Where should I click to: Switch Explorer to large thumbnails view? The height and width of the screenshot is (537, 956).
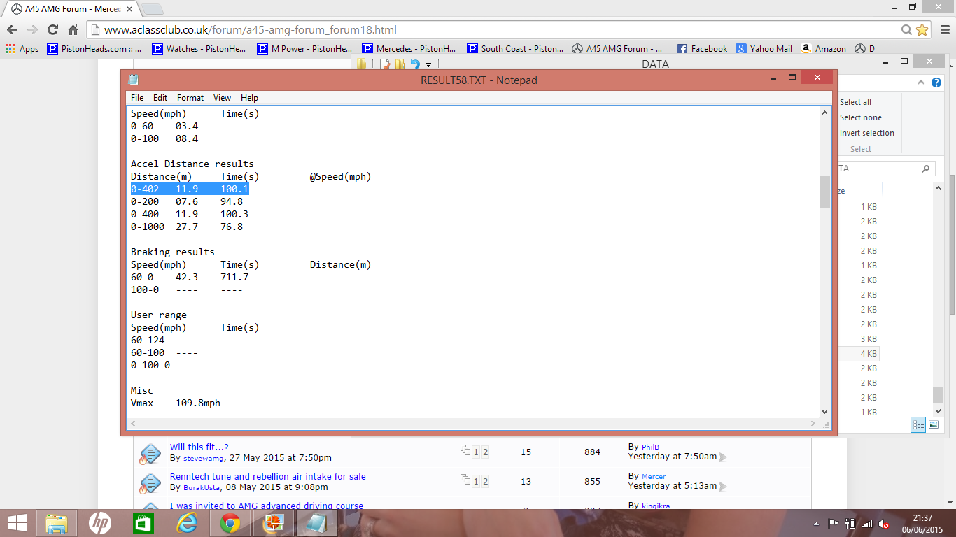pos(934,424)
